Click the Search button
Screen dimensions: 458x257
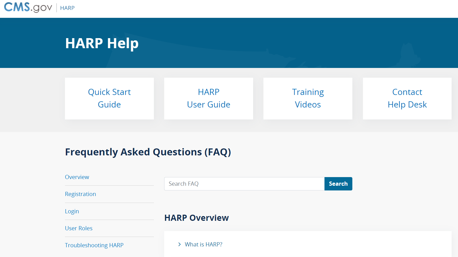(x=338, y=184)
